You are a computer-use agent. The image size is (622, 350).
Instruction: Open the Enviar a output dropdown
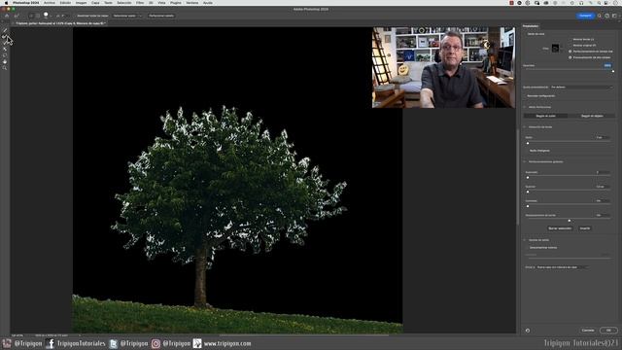pos(563,267)
